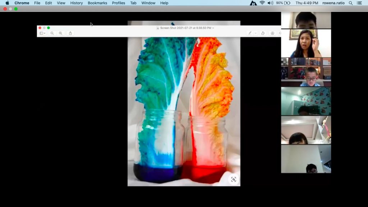
Task: Select the video thumbnail of woman speaking
Action: point(306,43)
